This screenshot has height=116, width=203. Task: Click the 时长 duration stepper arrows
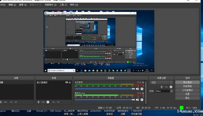coord(171,91)
